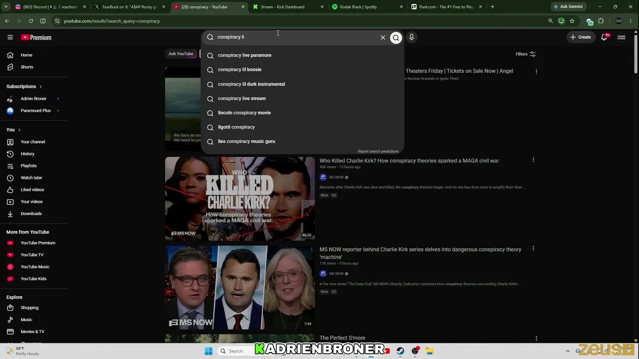
Task: Select suggestion 'ligotti conspiracy'
Action: (302, 127)
